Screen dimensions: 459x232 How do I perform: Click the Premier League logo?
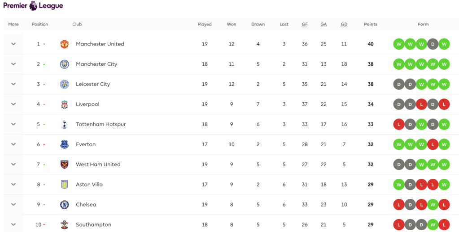tap(33, 6)
